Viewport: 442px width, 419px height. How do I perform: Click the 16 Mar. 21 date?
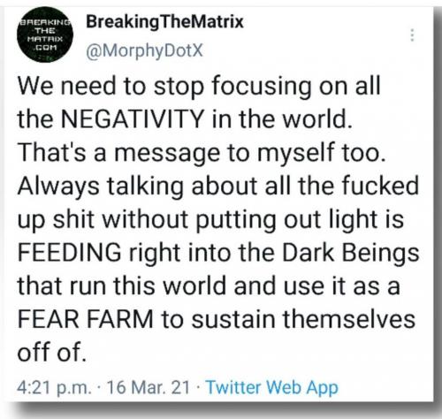tap(148, 387)
